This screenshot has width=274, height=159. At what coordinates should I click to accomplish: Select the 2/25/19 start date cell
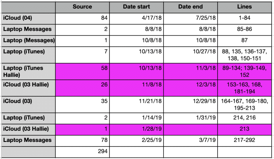[136, 139]
